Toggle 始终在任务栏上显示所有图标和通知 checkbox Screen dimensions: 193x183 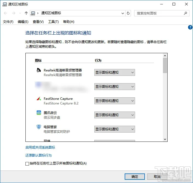point(27,164)
